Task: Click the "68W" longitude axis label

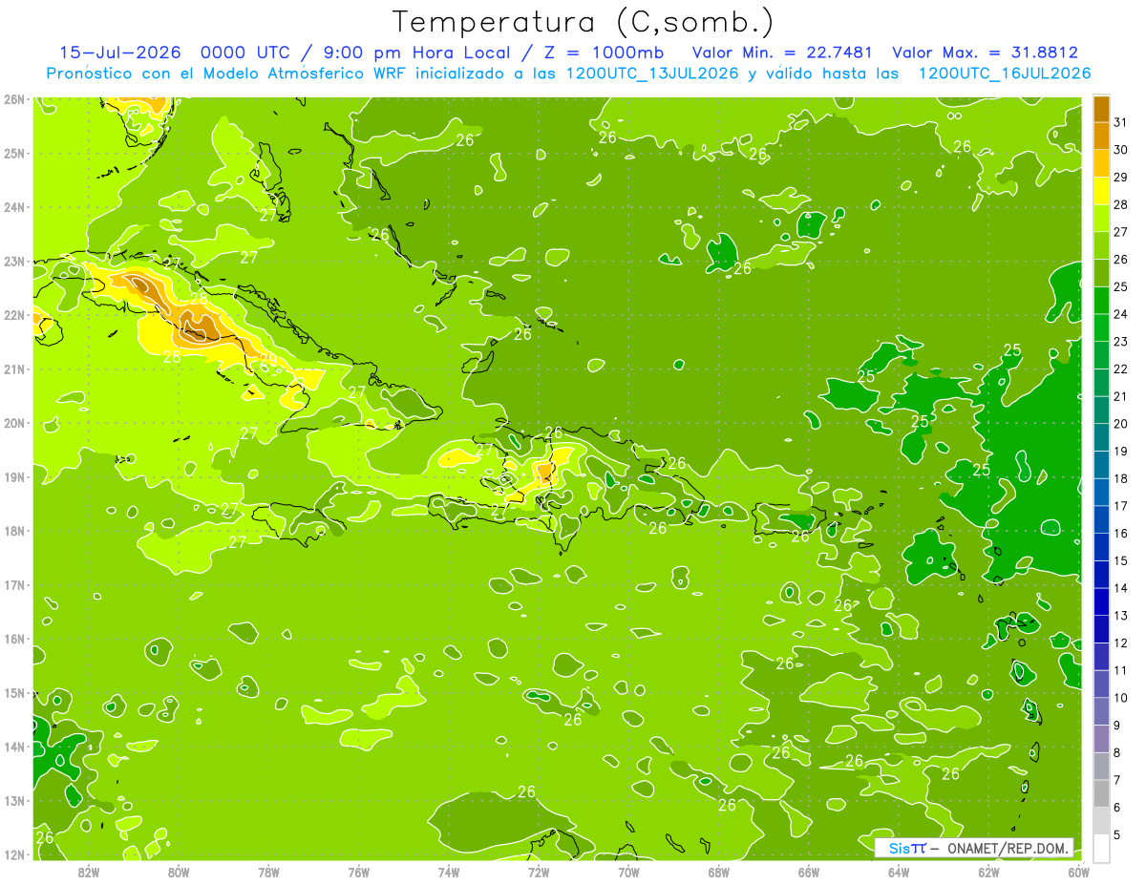Action: [718, 872]
